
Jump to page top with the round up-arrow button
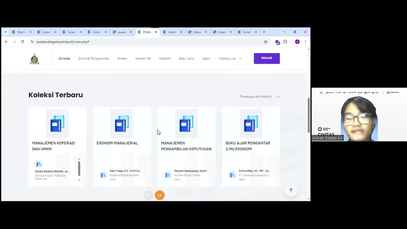291,190
